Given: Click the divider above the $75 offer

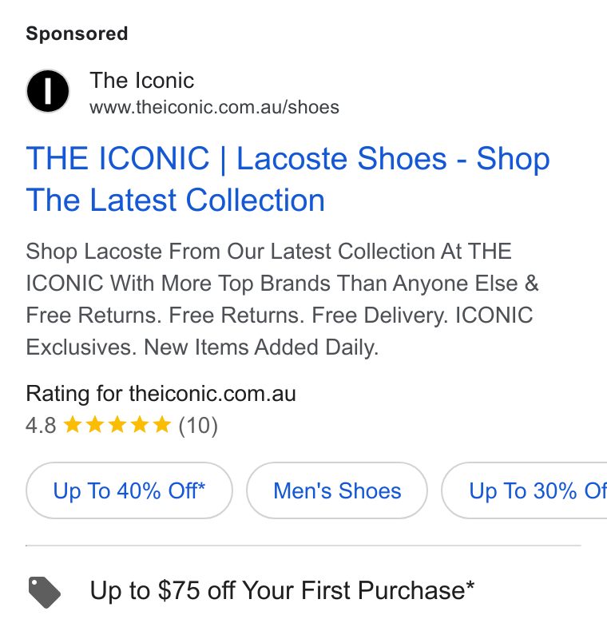Looking at the screenshot, I should tap(303, 546).
